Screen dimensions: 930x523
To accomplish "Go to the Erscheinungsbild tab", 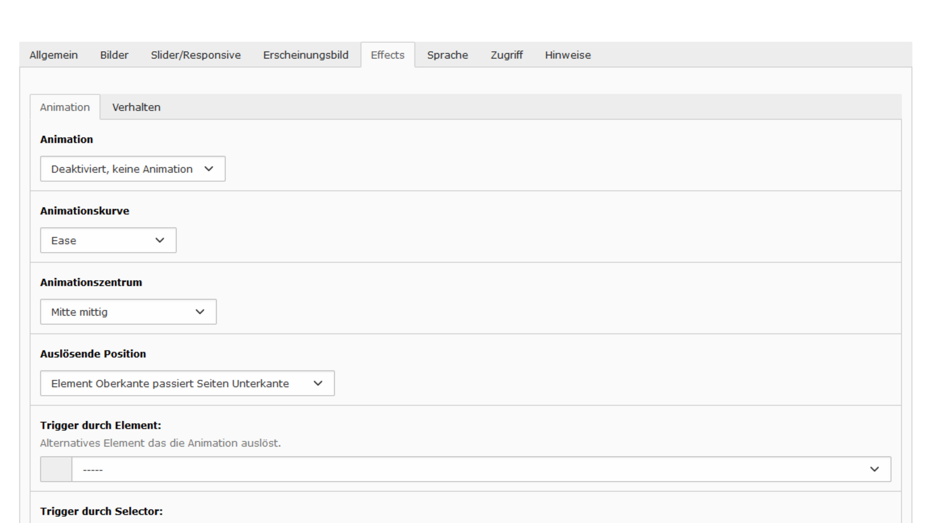I will pos(306,55).
